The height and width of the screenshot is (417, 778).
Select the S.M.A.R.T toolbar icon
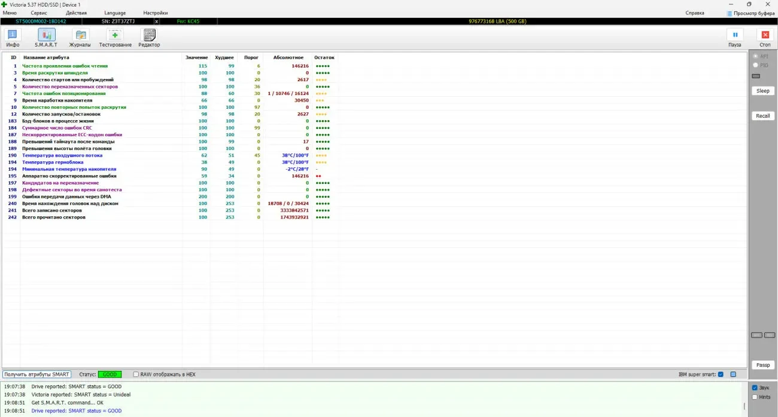click(x=46, y=35)
